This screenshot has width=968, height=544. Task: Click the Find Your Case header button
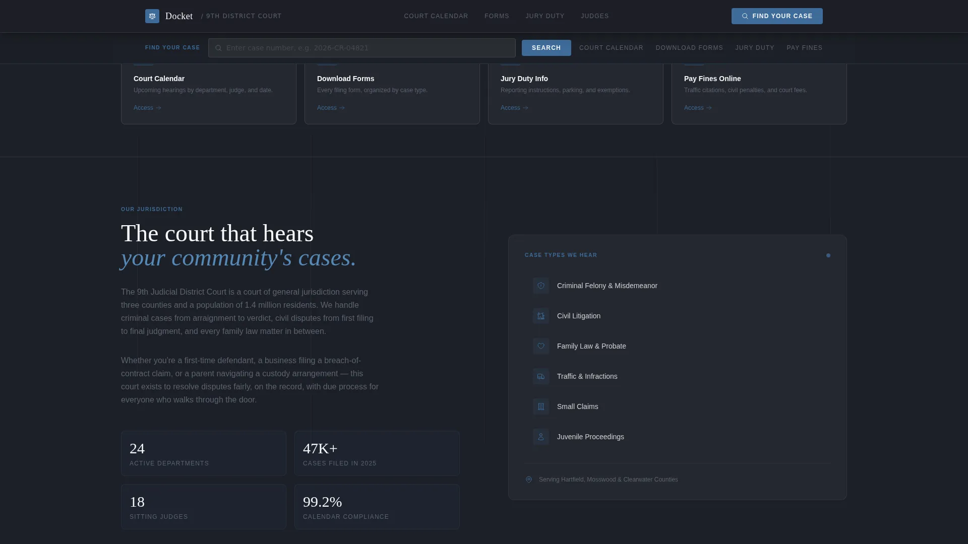pyautogui.click(x=777, y=16)
